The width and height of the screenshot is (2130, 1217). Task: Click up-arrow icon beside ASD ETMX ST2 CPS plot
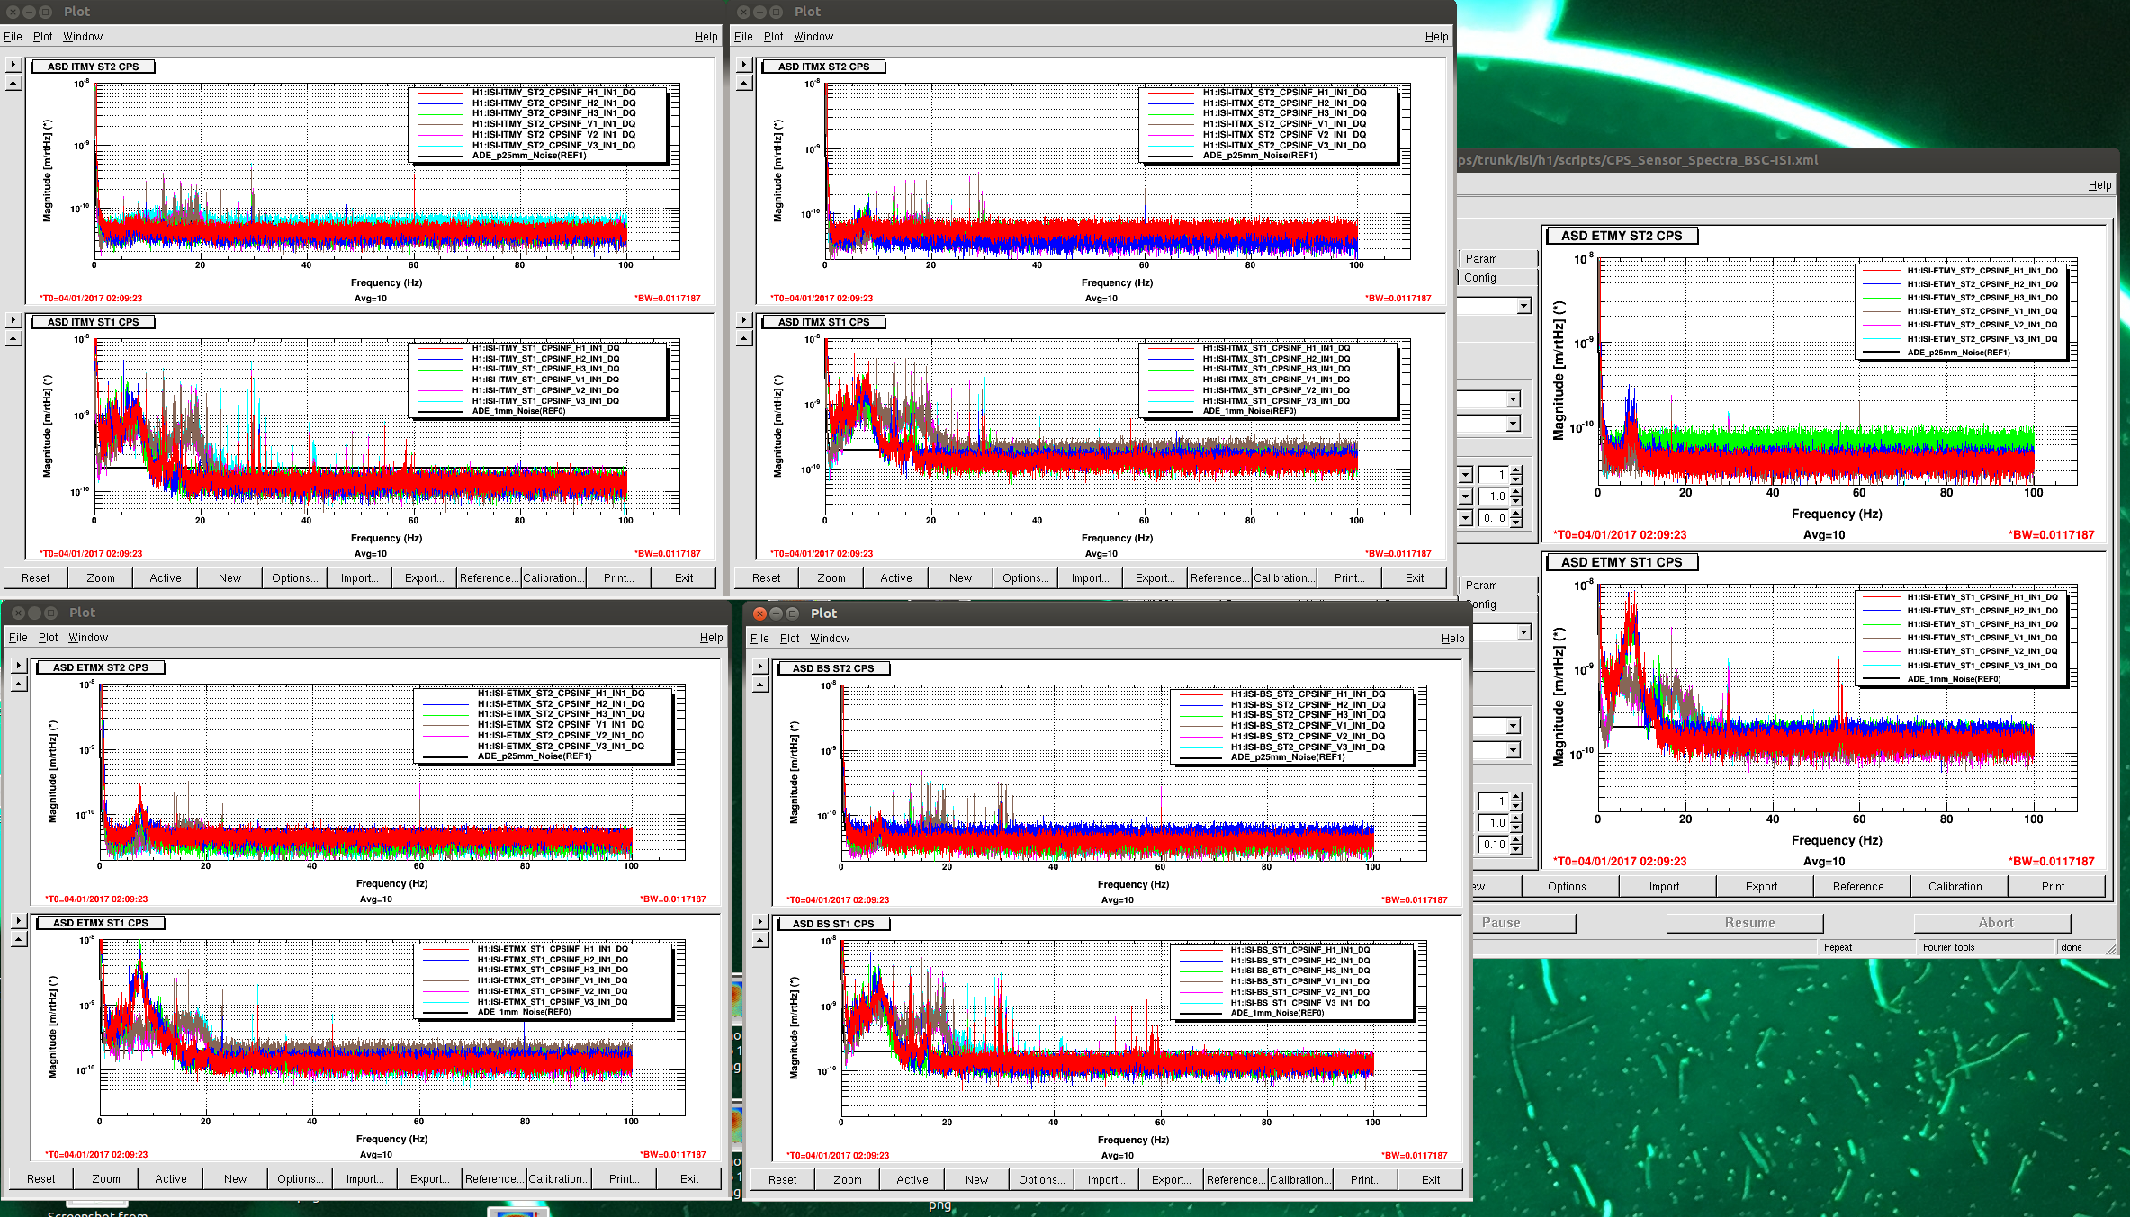(18, 685)
